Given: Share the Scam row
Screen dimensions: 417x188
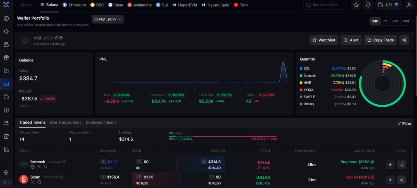Looking at the screenshot, I should [401, 180].
